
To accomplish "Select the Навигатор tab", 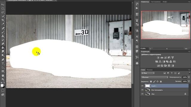I will 145,2.
